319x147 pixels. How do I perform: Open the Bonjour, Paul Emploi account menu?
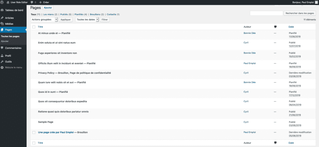click(304, 2)
